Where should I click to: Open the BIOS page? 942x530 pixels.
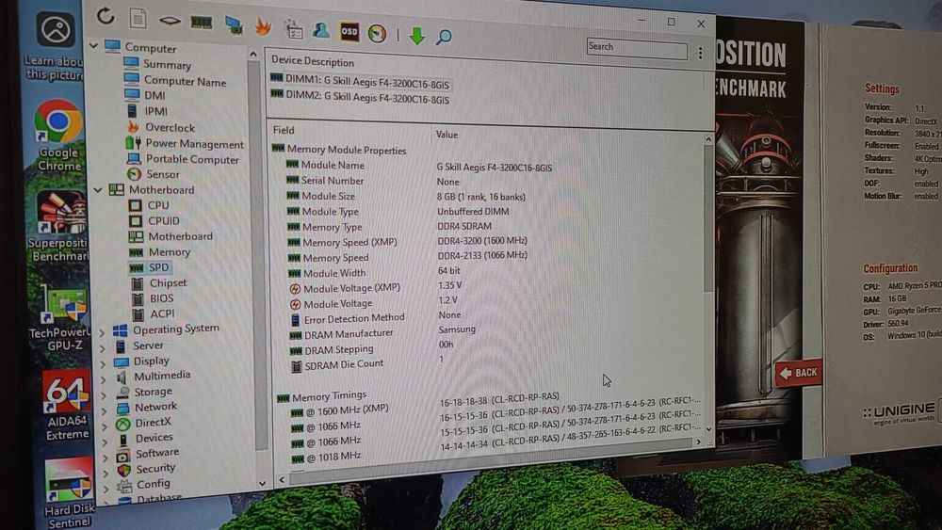point(162,298)
